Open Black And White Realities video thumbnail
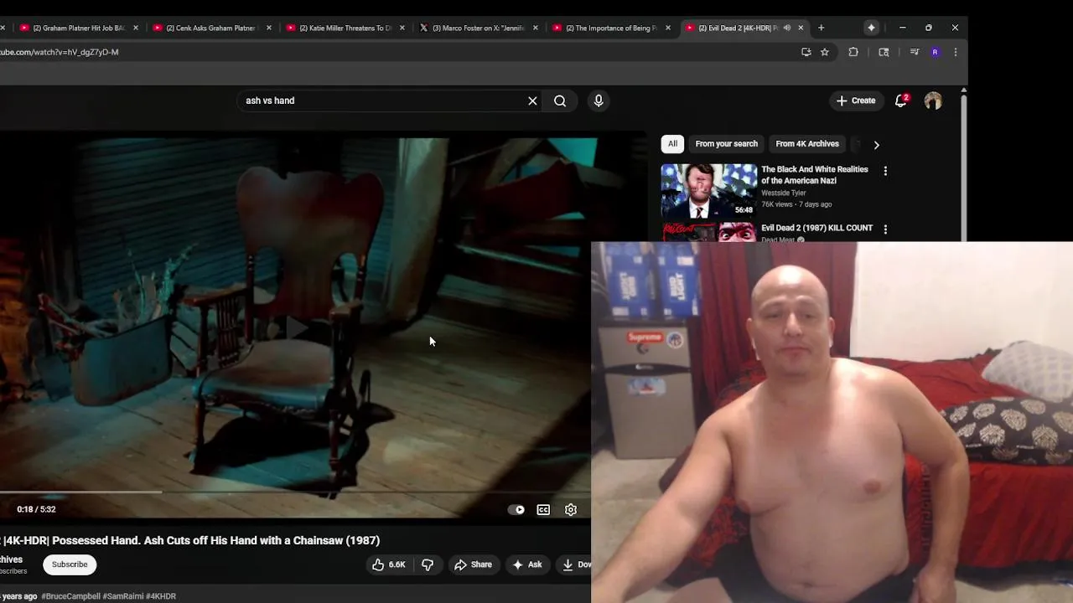 coord(709,191)
